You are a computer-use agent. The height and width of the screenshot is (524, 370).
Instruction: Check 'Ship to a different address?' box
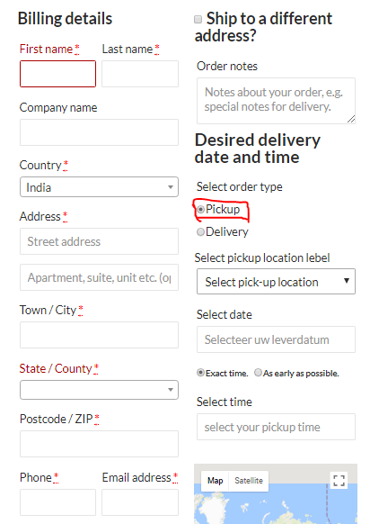click(x=198, y=20)
